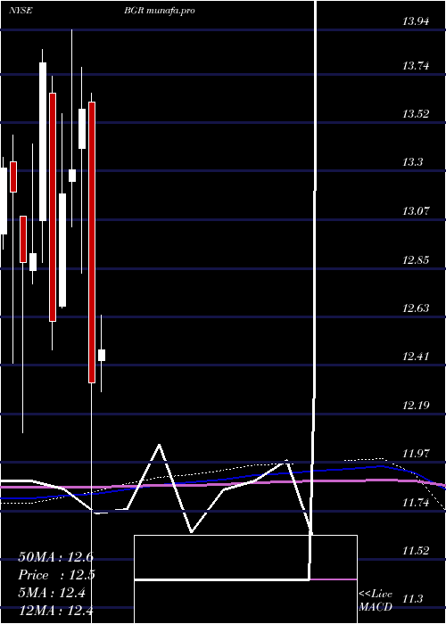Select the 13.74 price axis label
446x624 pixels.
(x=416, y=67)
